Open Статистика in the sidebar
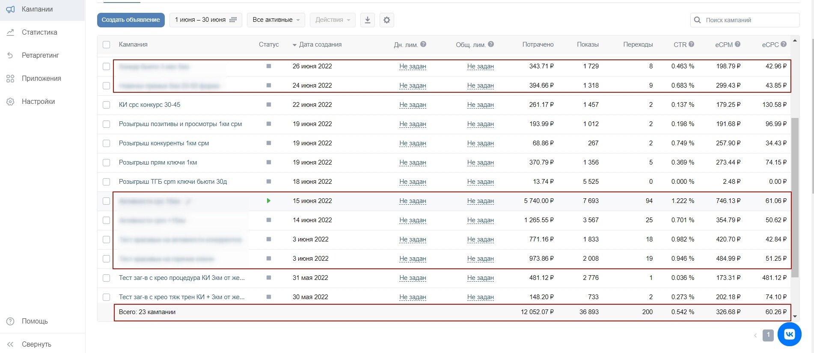The height and width of the screenshot is (353, 814). pyautogui.click(x=39, y=32)
